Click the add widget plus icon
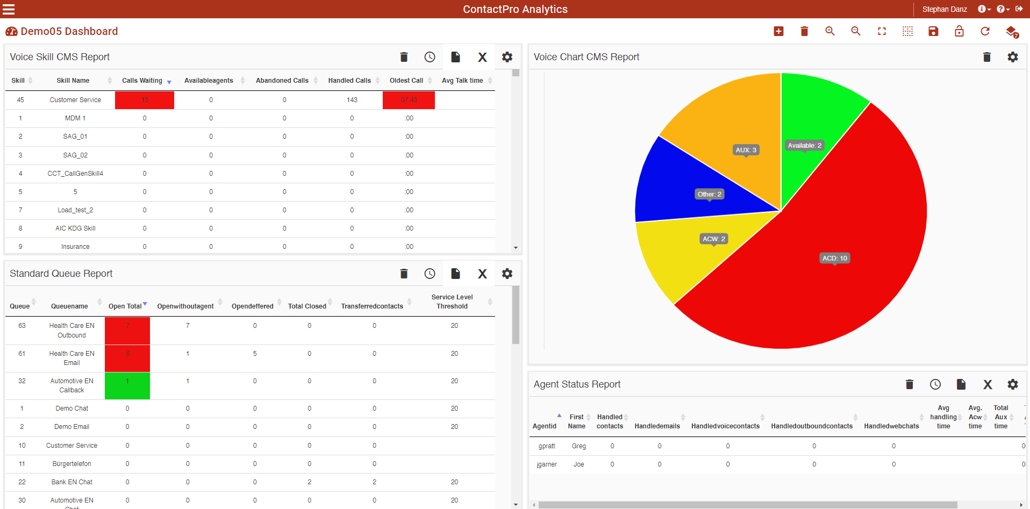Screen dimensions: 1030x509 coord(778,31)
